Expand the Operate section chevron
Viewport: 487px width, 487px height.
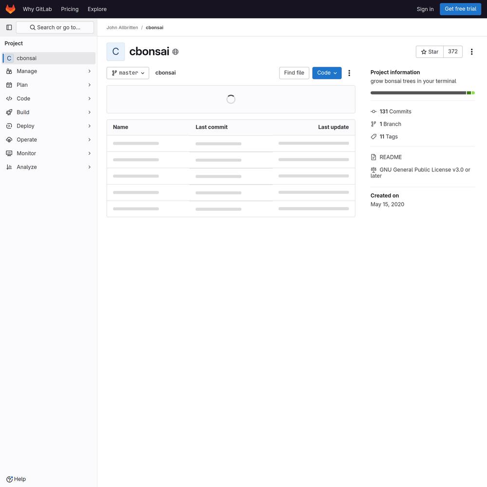point(90,139)
